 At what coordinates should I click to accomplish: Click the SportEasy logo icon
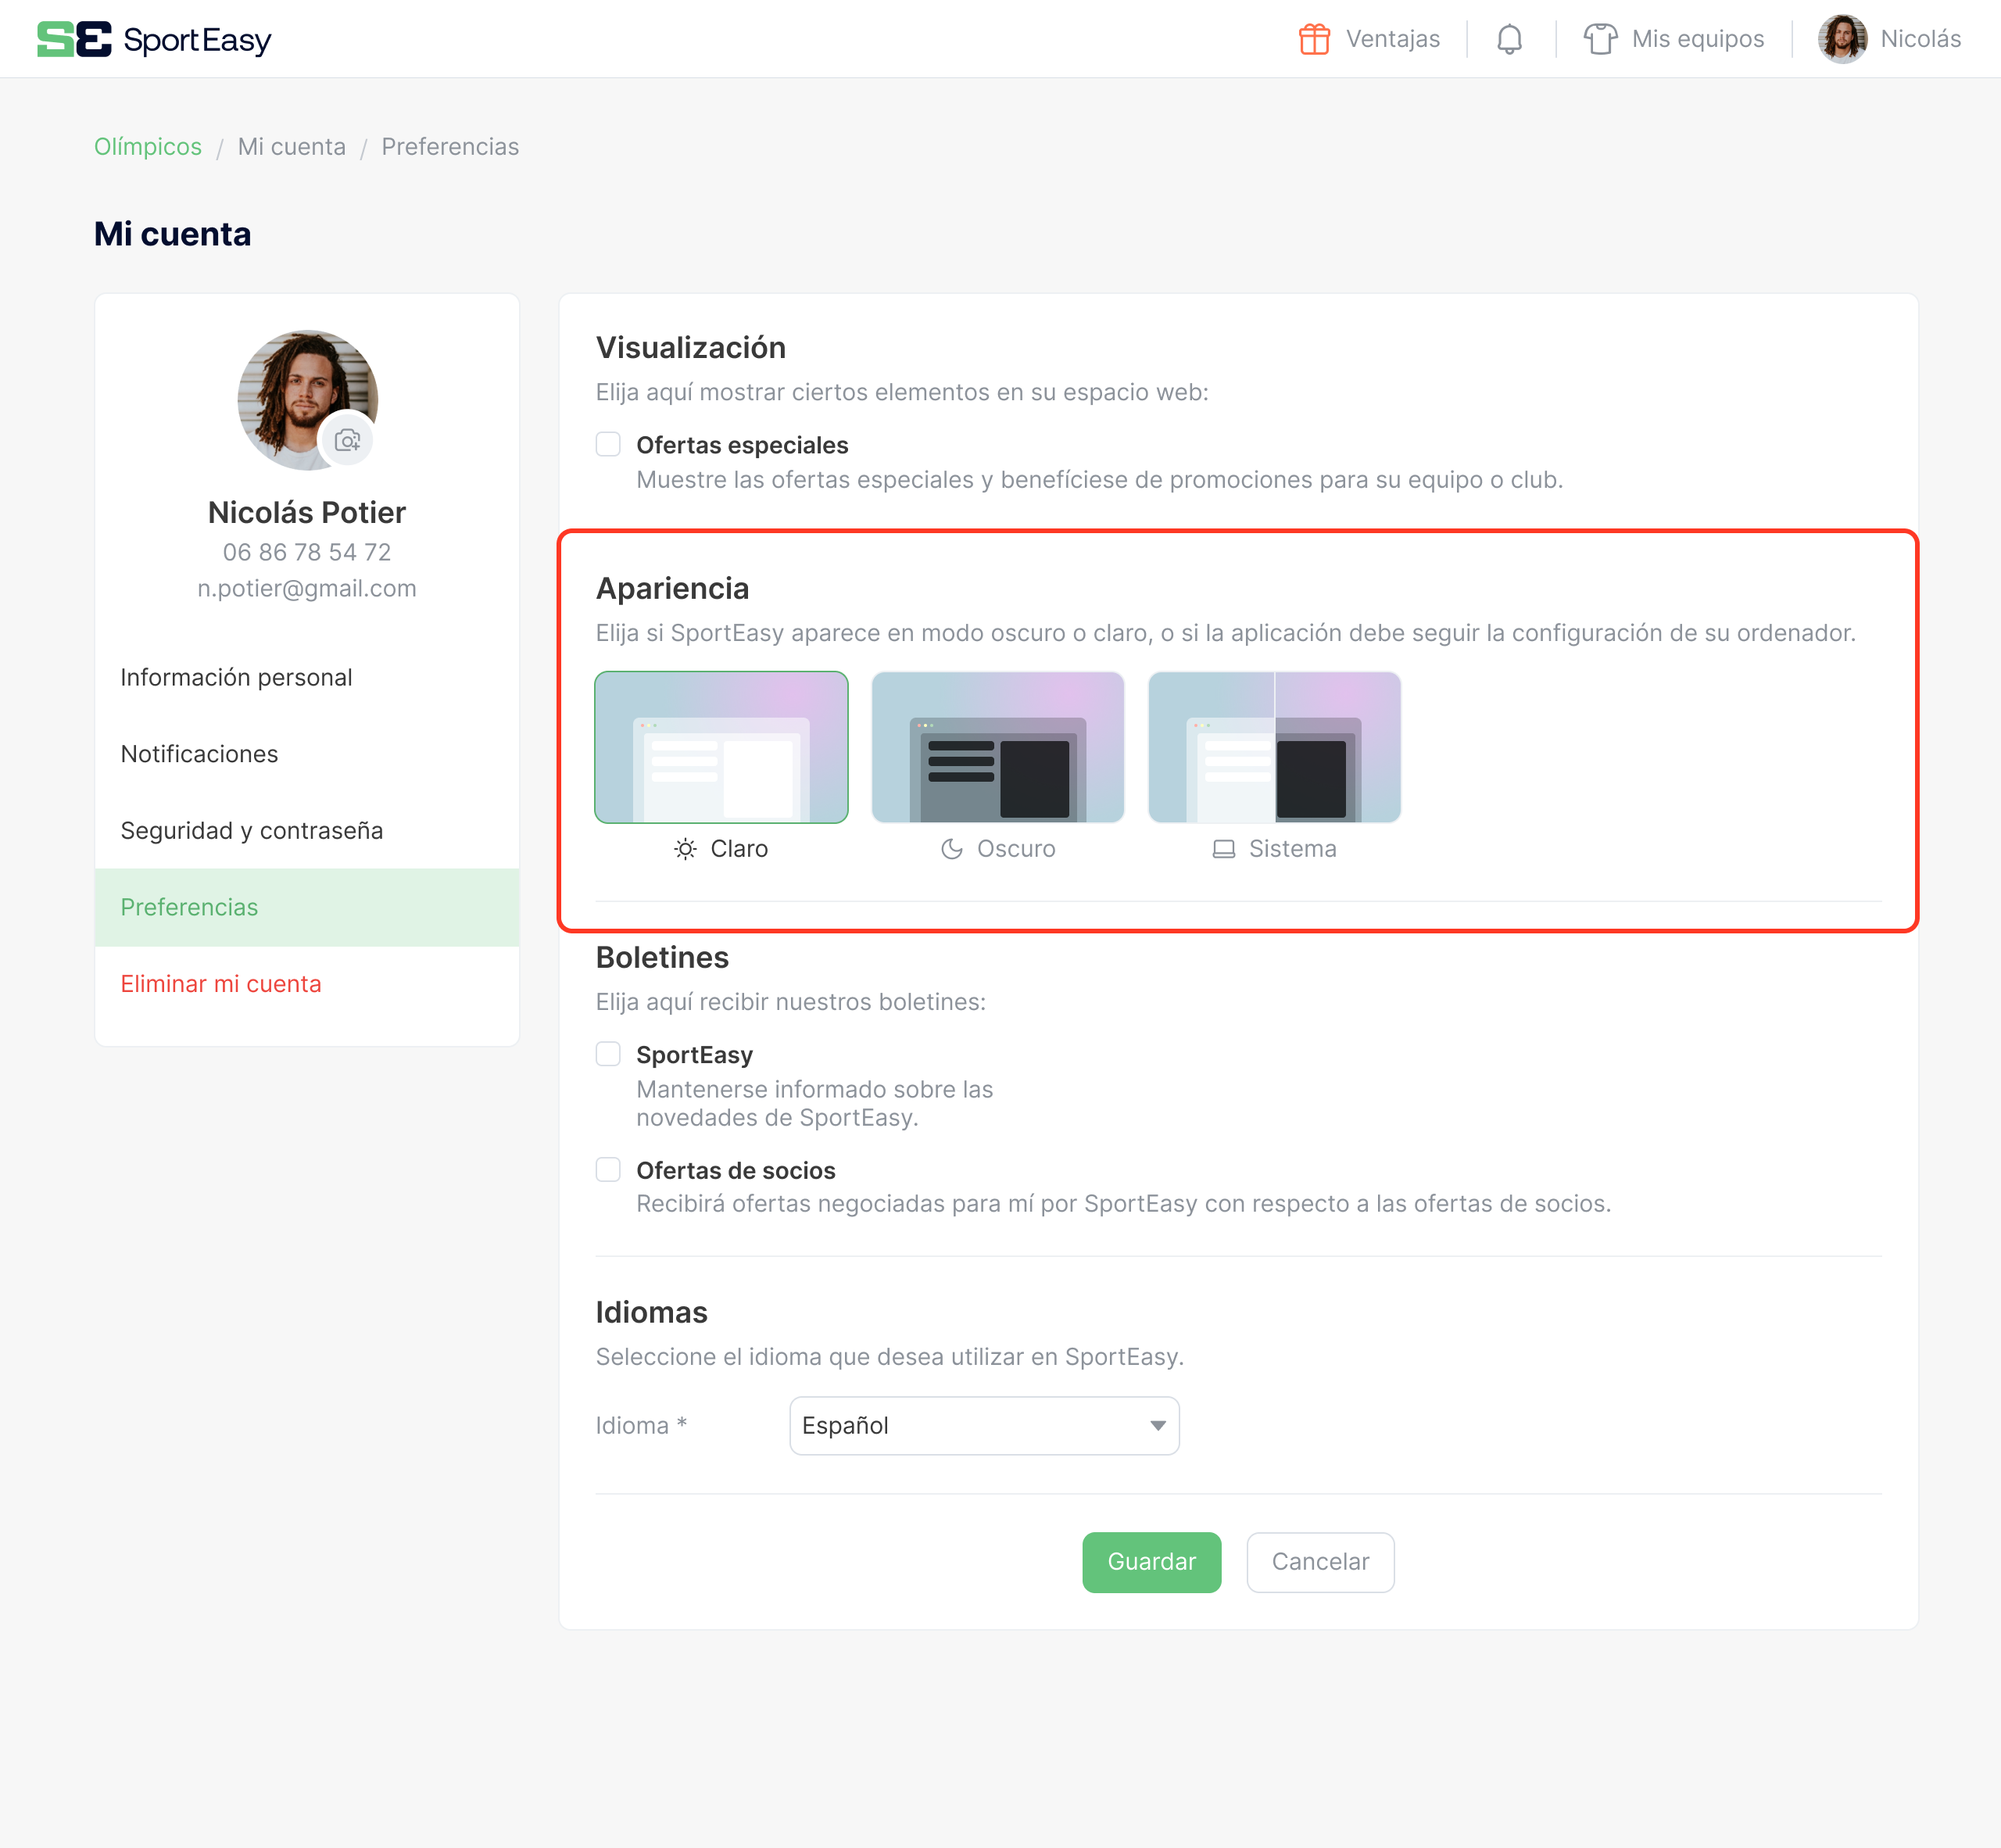click(74, 39)
